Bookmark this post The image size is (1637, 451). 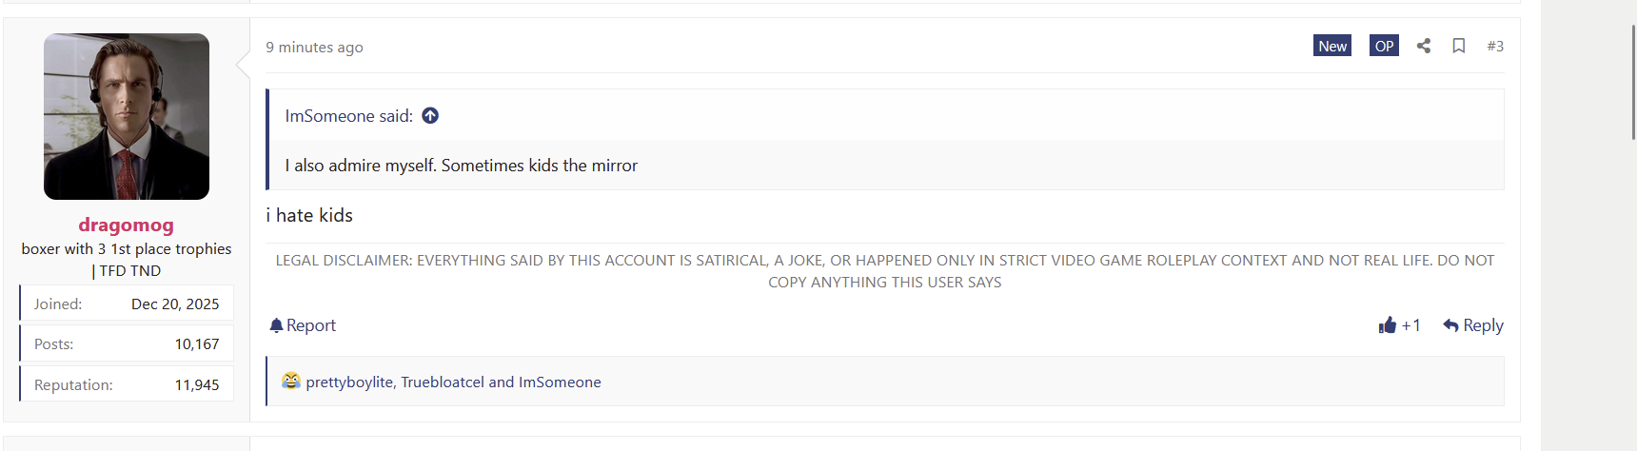click(1458, 46)
